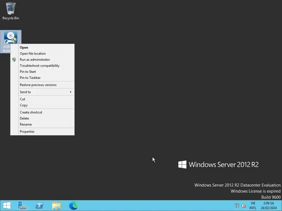Select Troubleshoot compatibility
This screenshot has width=282, height=211.
pyautogui.click(x=42, y=66)
